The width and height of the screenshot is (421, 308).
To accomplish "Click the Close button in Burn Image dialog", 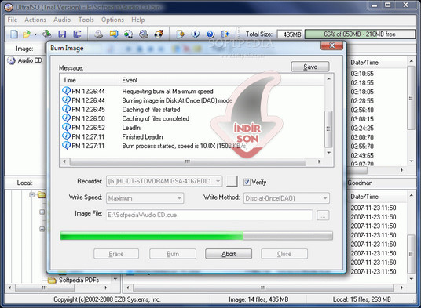I will 284,254.
